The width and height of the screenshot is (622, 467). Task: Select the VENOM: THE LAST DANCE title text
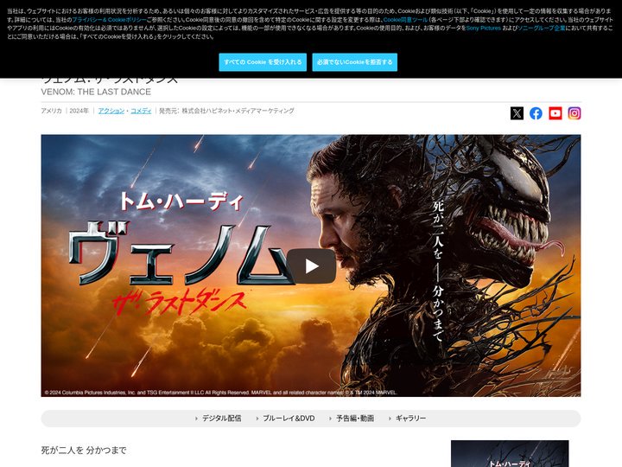96,92
